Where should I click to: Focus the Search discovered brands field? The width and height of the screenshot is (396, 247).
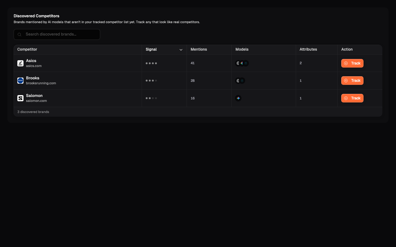[x=57, y=34]
